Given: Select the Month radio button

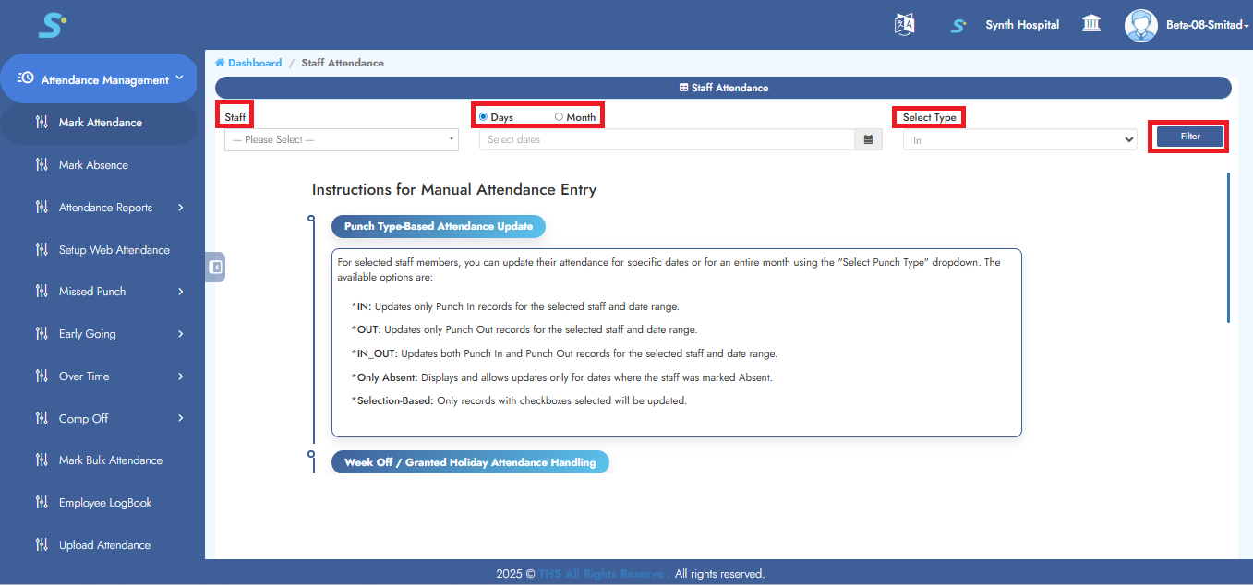Looking at the screenshot, I should (x=559, y=117).
